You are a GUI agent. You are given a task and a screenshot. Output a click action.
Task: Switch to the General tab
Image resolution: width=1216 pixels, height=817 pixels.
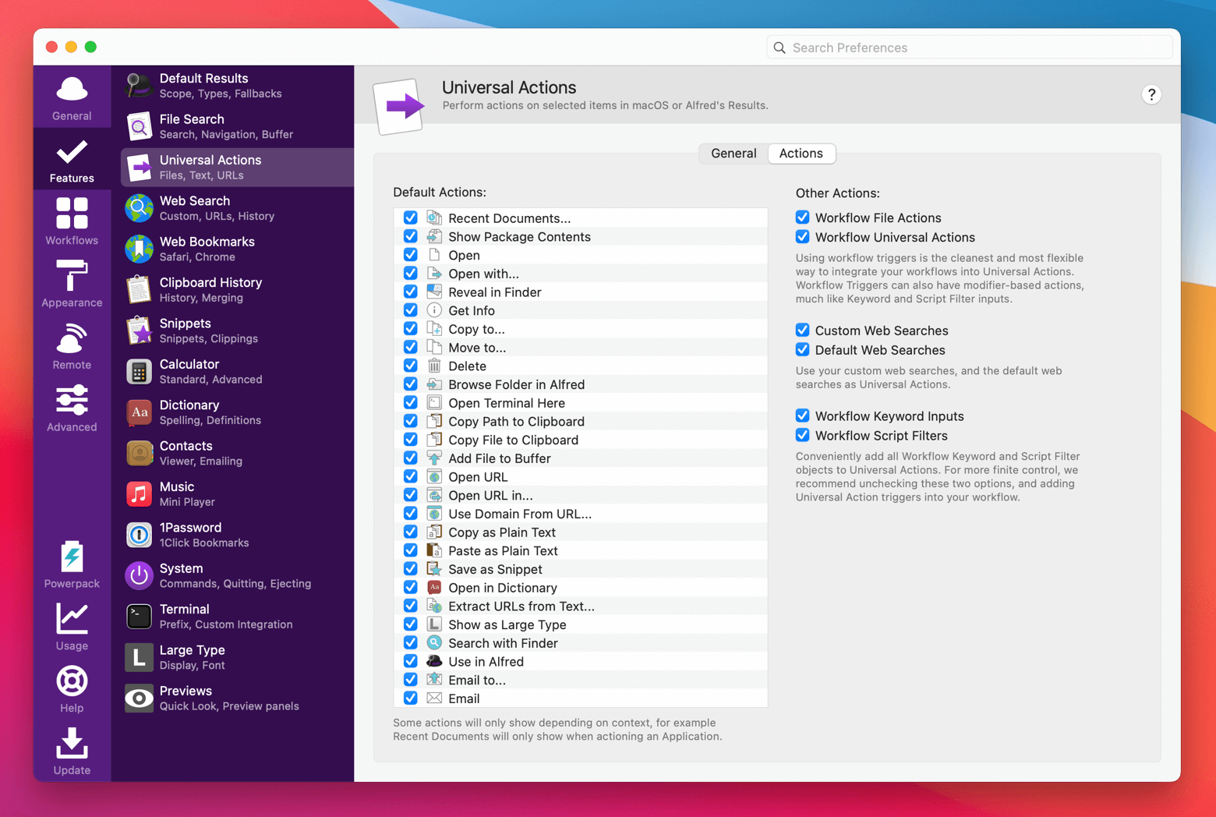[x=733, y=153]
